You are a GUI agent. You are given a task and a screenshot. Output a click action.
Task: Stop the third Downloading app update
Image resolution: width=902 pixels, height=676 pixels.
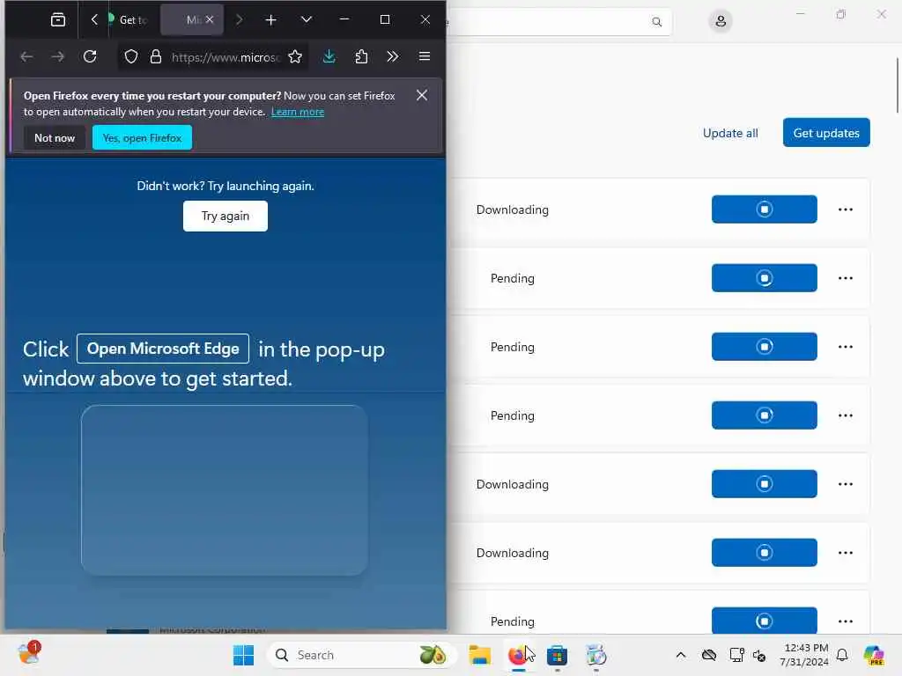[764, 553]
